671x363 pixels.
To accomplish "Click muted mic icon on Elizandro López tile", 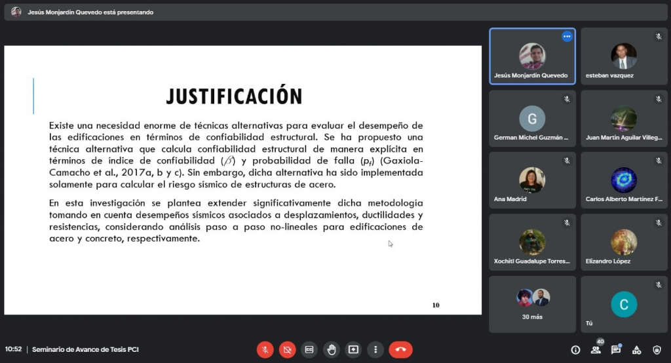I will [659, 223].
